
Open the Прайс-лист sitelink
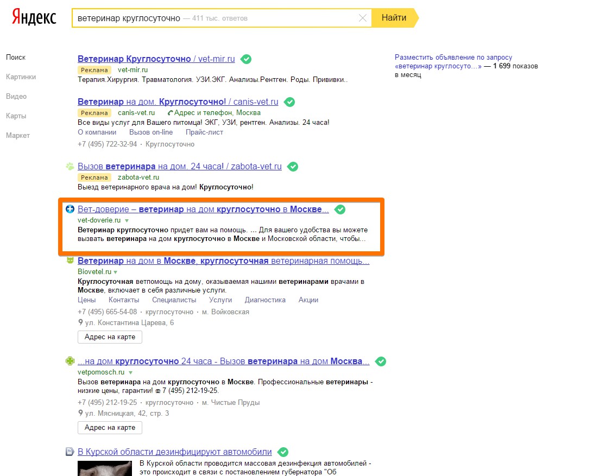(x=204, y=132)
